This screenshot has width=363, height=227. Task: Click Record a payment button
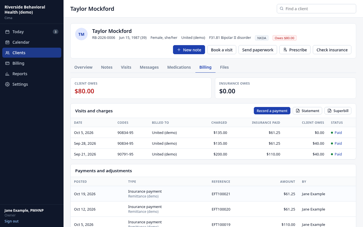(x=272, y=111)
